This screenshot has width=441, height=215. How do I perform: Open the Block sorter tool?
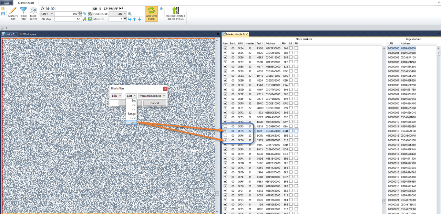[x=33, y=14]
